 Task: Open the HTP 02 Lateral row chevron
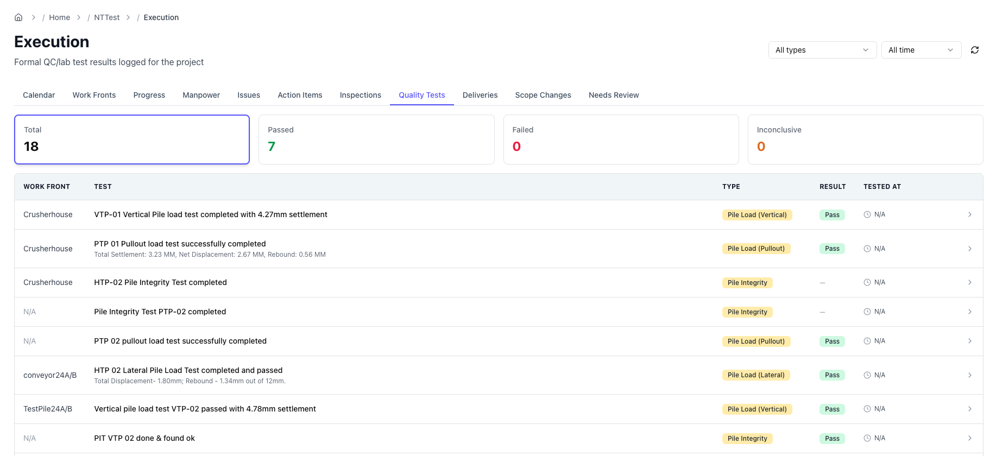(x=970, y=375)
